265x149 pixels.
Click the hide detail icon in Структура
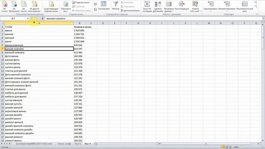(255, 7)
